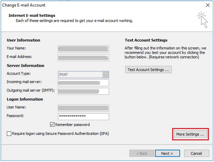Click the Outgoing mail server (SMTP) field
Image resolution: width=214 pixels, height=162 pixels.
[83, 91]
